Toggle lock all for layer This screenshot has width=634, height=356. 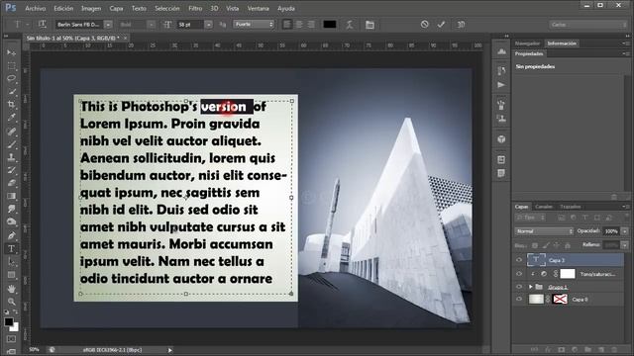click(x=568, y=245)
